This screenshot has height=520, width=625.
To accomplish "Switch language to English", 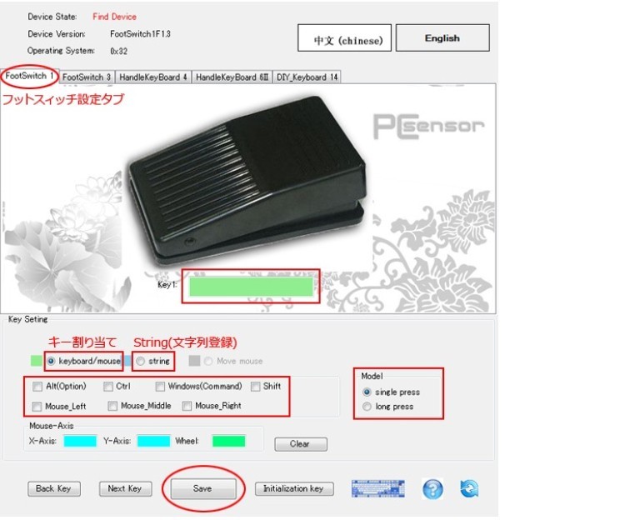I will [442, 37].
